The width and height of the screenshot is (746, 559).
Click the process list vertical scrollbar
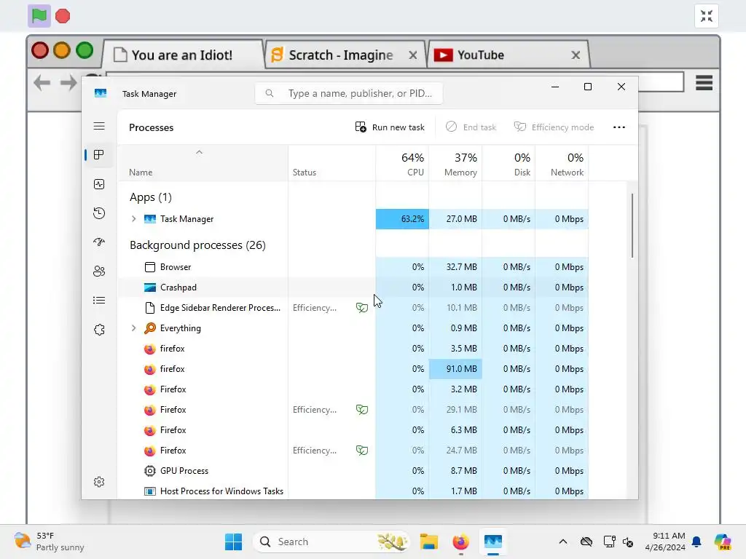[632, 226]
